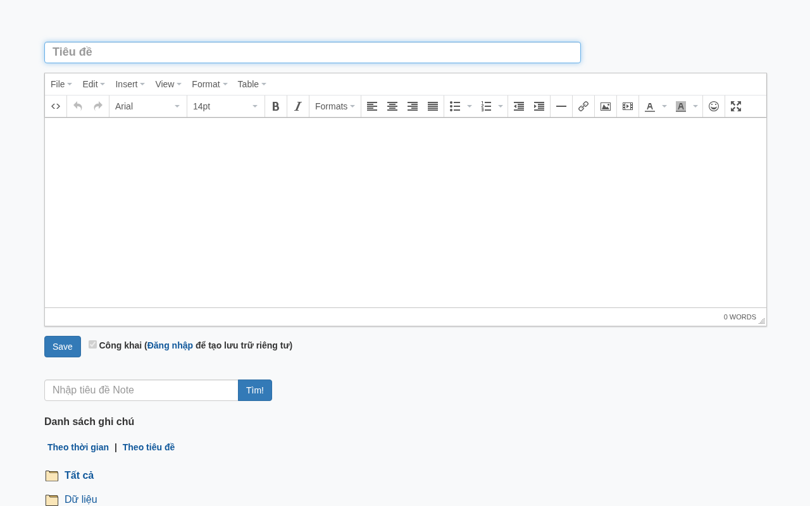This screenshot has width=810, height=506.
Task: Open the 14pt font size dropdown
Action: pos(226,106)
